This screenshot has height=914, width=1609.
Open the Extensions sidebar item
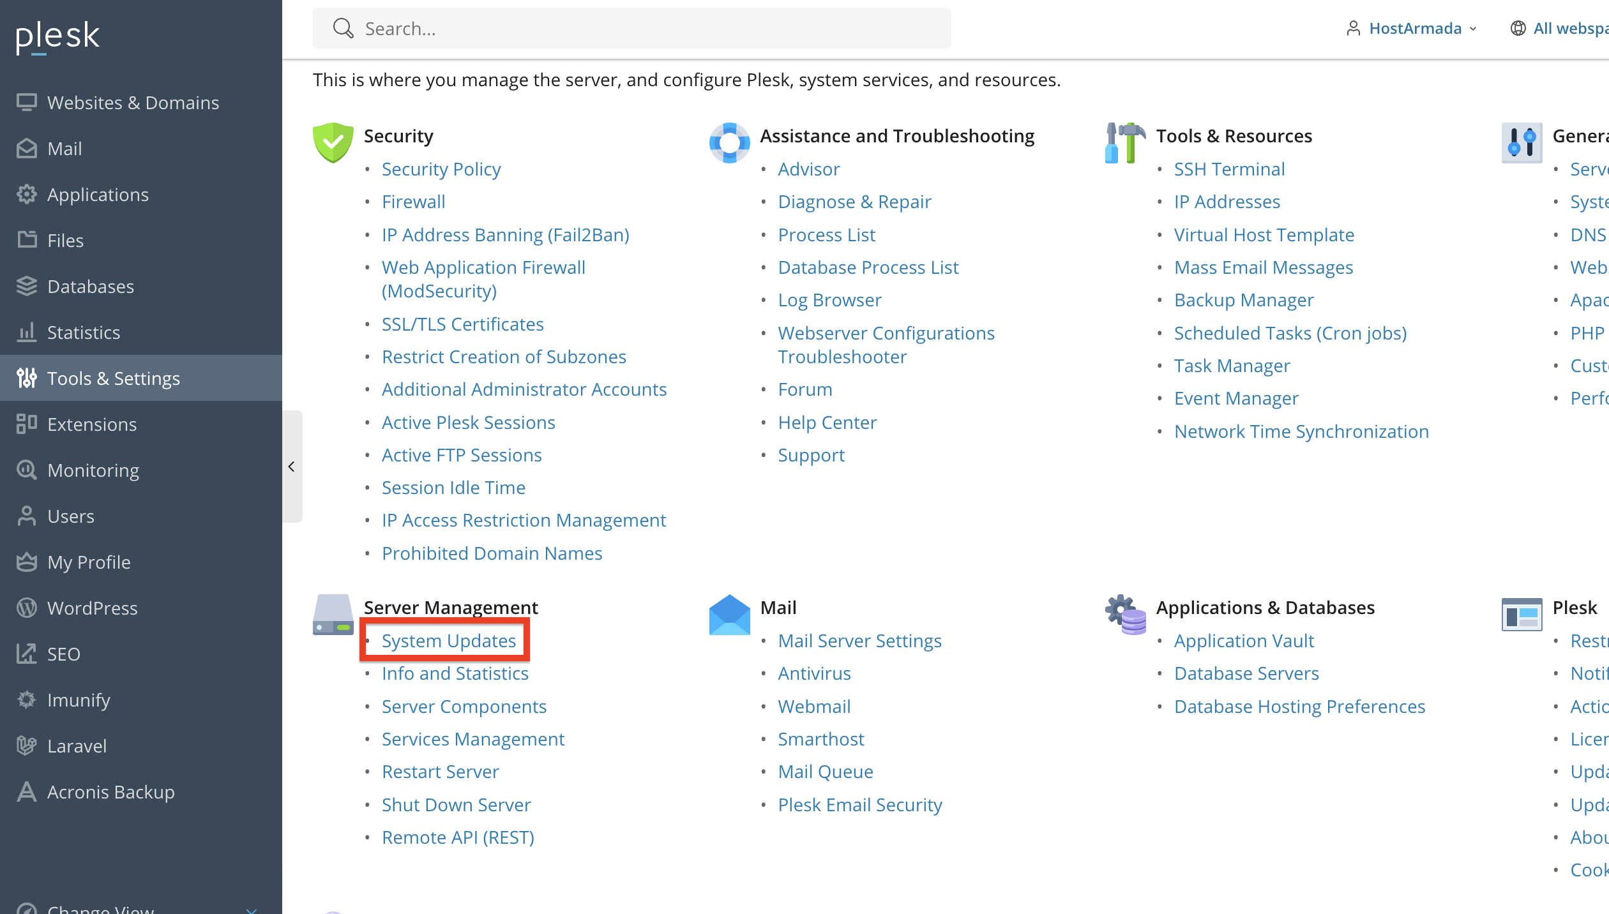pyautogui.click(x=141, y=424)
